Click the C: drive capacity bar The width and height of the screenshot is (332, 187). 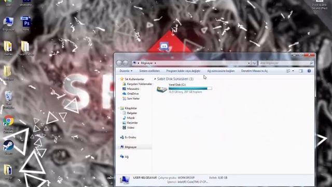tap(190, 88)
